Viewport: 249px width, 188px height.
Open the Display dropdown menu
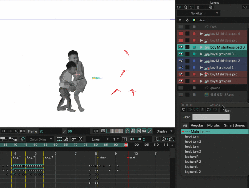click(164, 131)
